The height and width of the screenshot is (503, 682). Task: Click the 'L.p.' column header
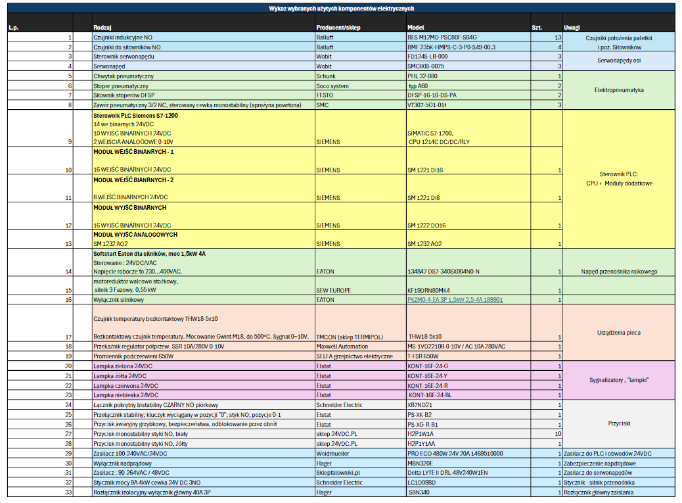14,28
